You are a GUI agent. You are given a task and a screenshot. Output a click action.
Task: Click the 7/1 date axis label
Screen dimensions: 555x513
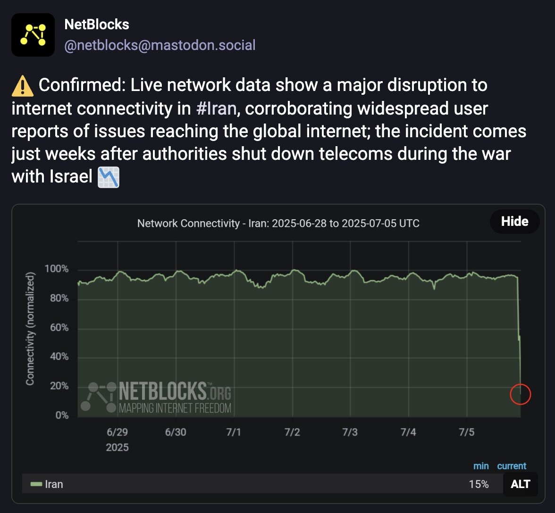234,432
